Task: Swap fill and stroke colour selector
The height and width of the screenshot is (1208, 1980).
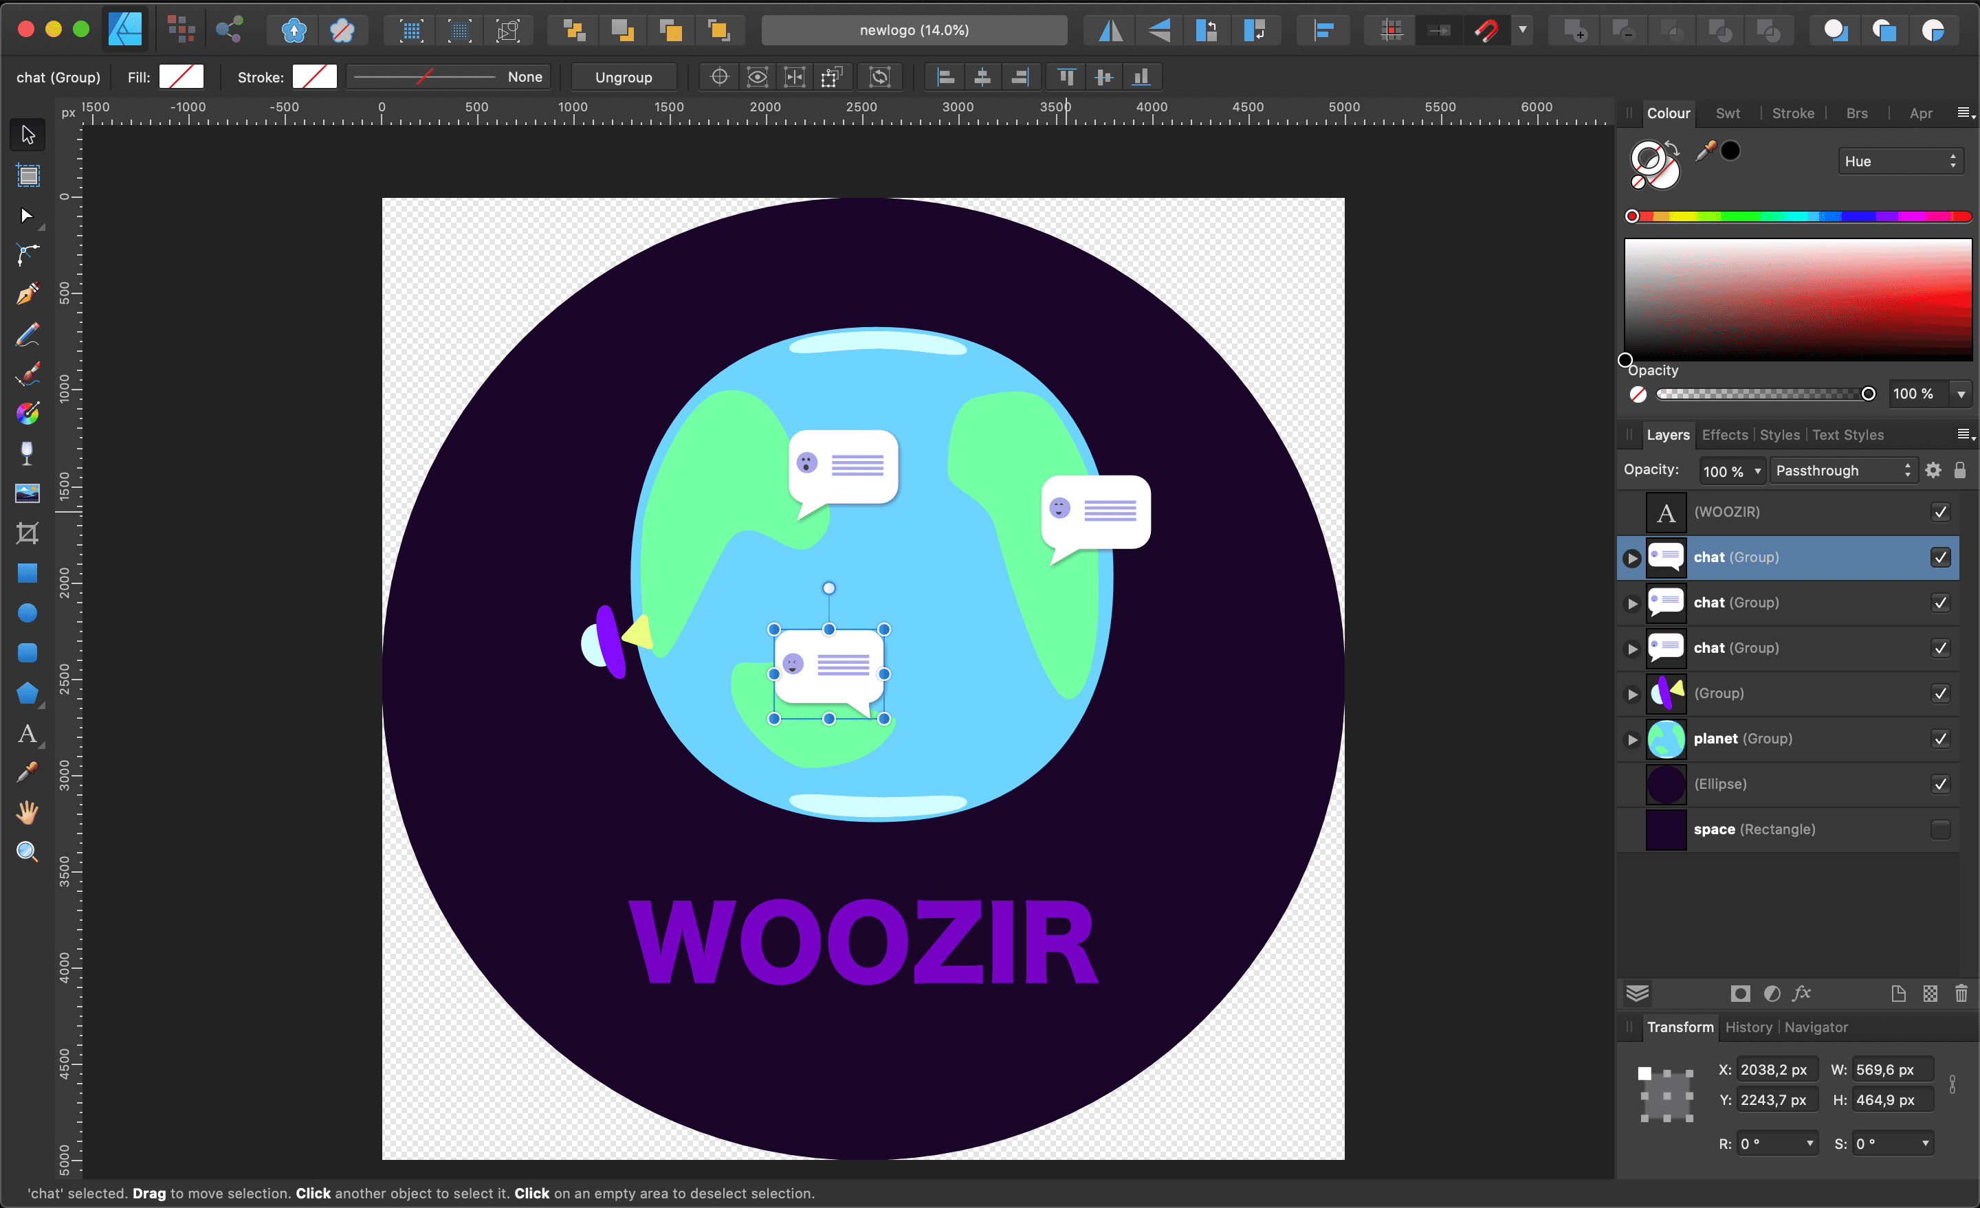Action: click(x=1672, y=147)
